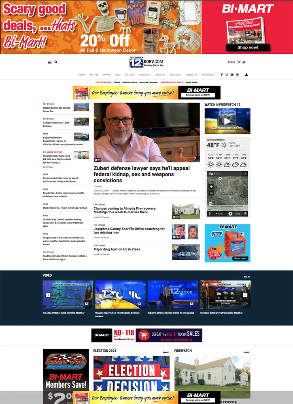This screenshot has height=404, width=293.
Task: Open the PAST dropdown on radar
Action: pos(220,214)
